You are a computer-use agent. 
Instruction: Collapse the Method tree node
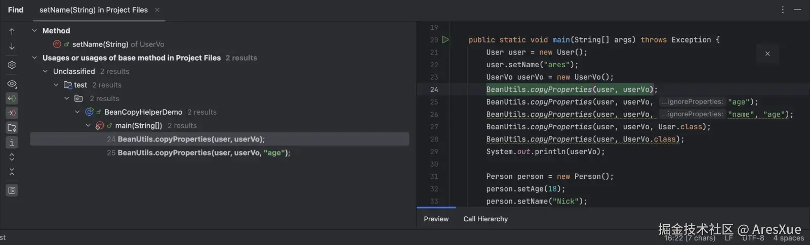tap(34, 31)
